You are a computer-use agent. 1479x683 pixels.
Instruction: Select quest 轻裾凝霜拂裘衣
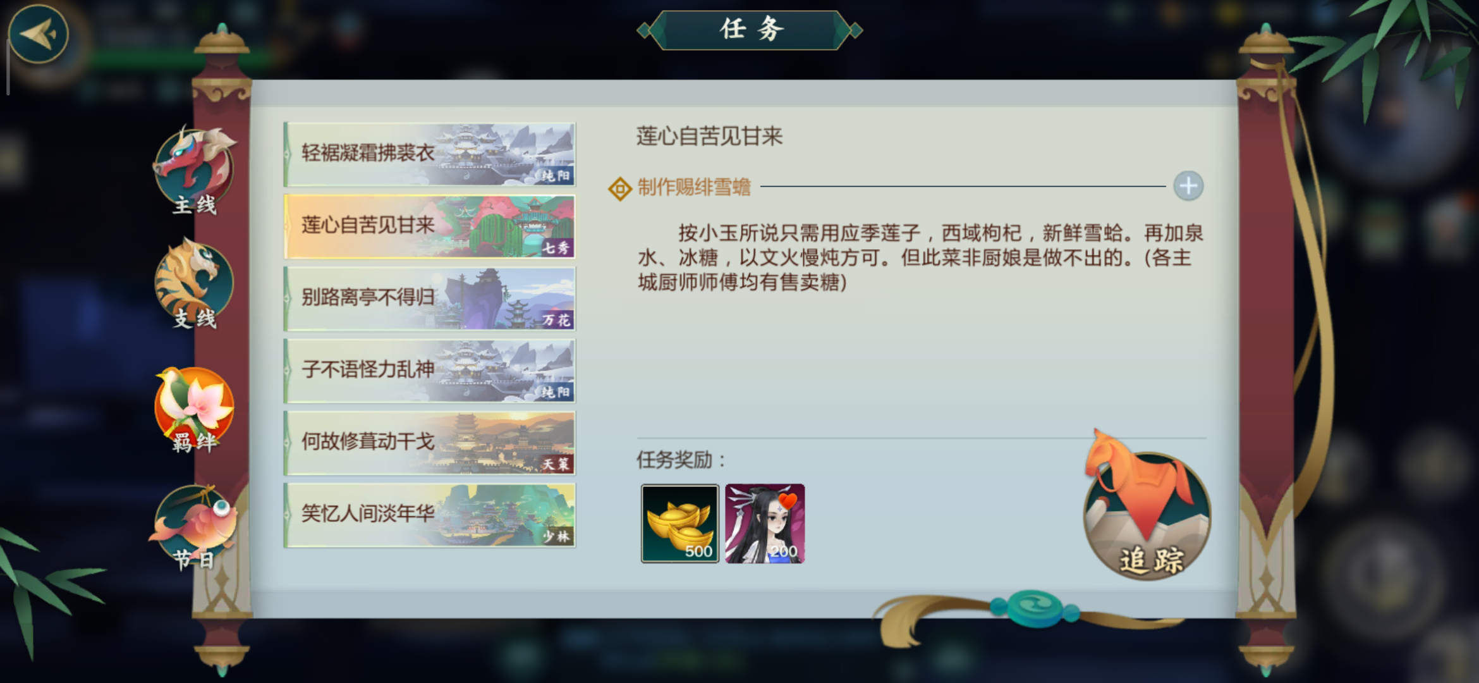click(x=430, y=154)
